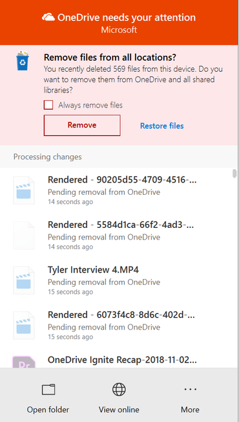Click 15 seconds ago under Rendered - 6073f4c8
This screenshot has height=422, width=239.
70,337
